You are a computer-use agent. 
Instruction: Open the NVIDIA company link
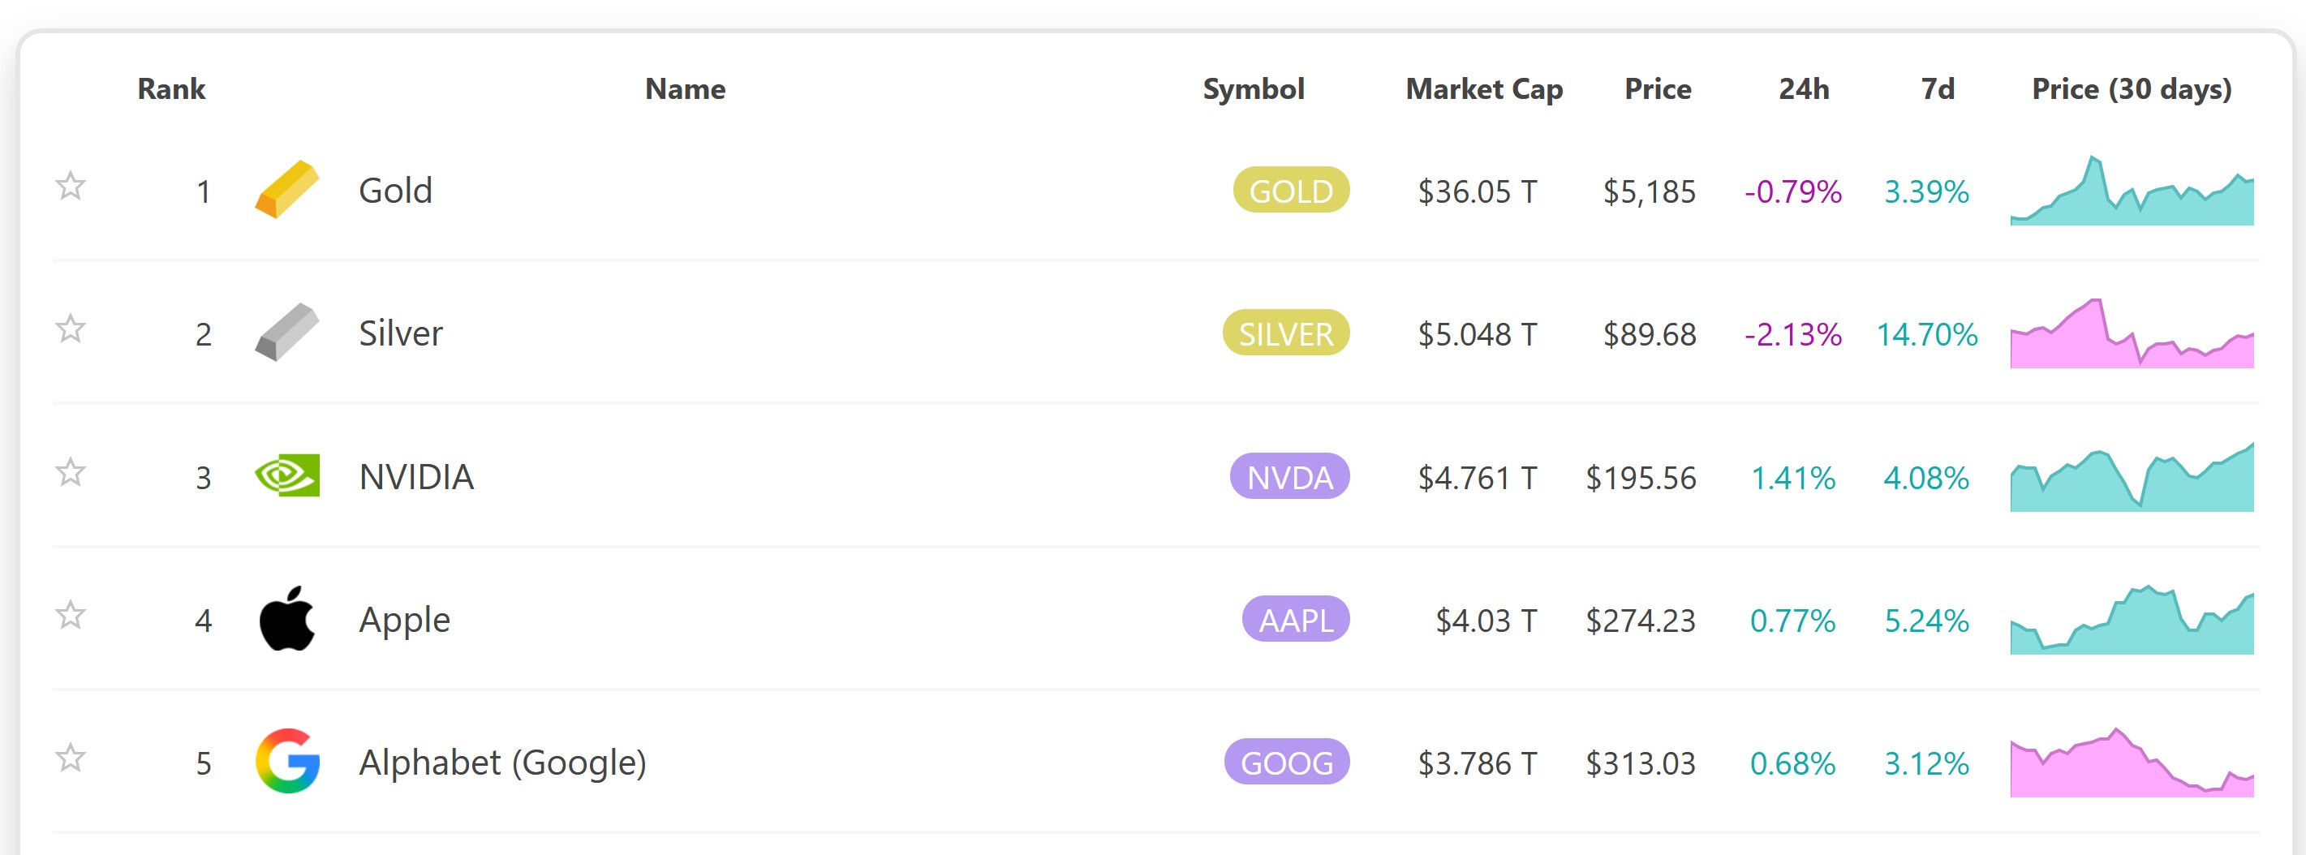coord(416,477)
